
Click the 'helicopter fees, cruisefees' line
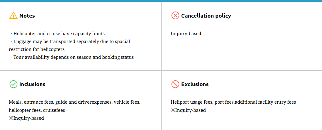[x=37, y=110]
